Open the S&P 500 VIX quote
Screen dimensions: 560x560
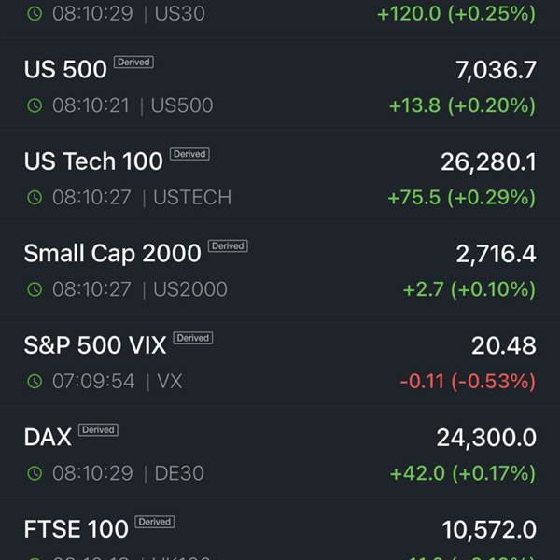(x=94, y=345)
